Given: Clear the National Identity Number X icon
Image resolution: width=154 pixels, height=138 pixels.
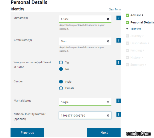Looking at the screenshot, I should [x=108, y=116].
